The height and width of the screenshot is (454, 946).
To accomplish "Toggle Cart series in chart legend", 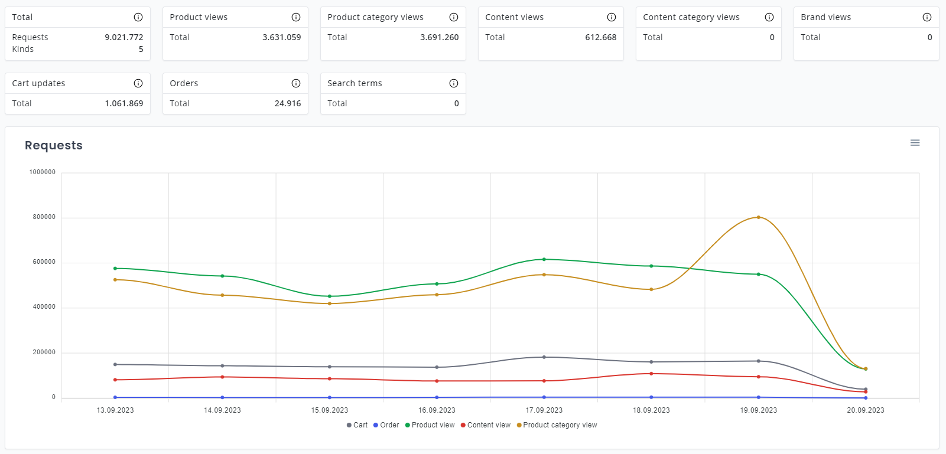I will coord(357,425).
